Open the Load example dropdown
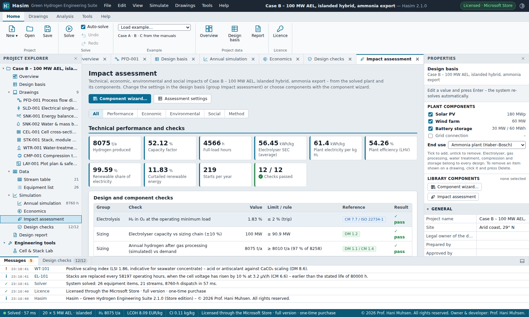 (x=154, y=27)
